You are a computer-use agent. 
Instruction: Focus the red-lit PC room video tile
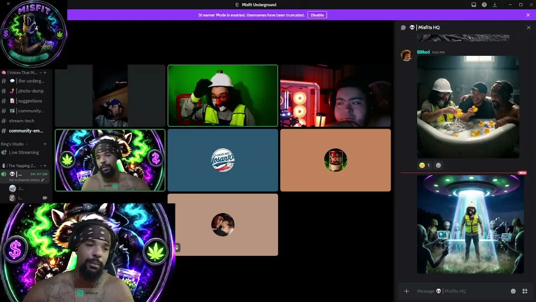[335, 96]
